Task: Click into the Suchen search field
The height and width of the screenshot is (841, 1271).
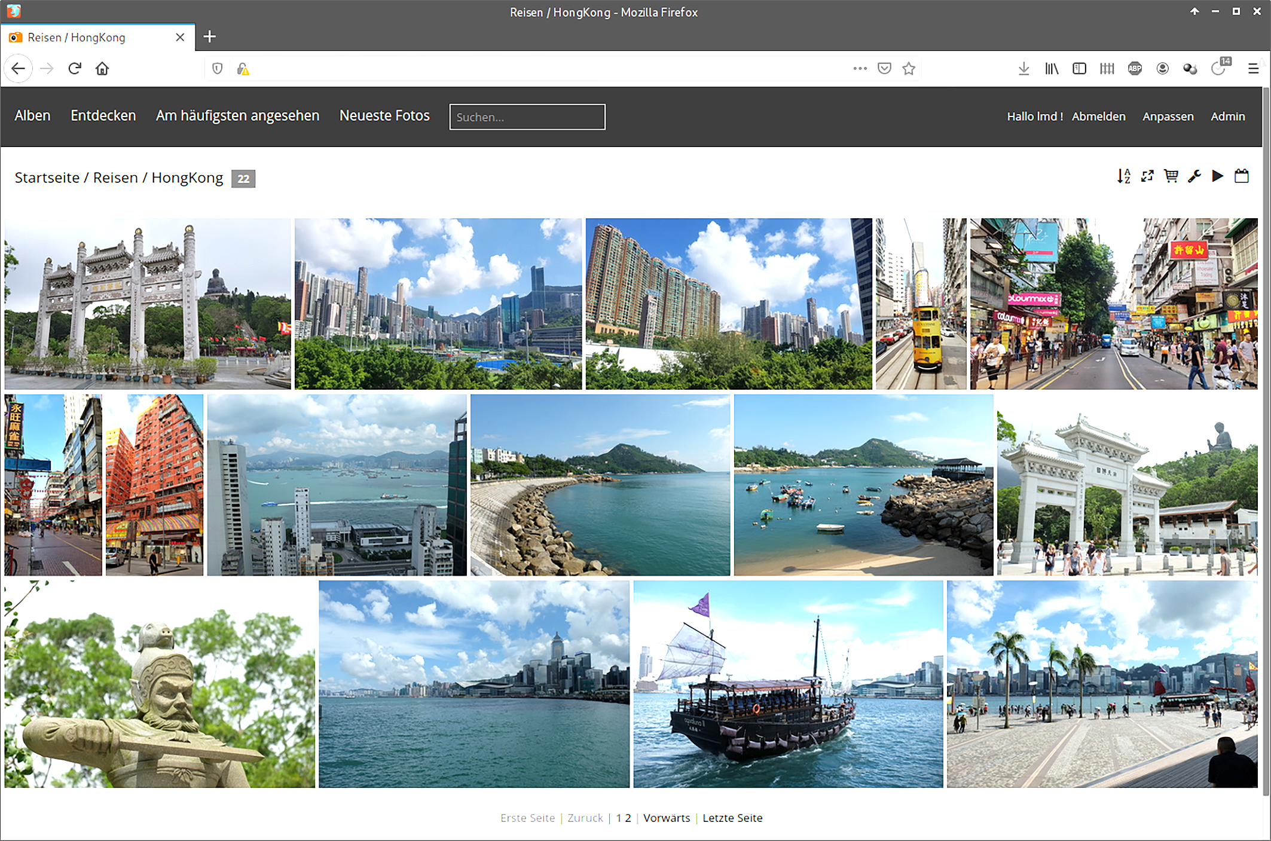Action: 527,117
